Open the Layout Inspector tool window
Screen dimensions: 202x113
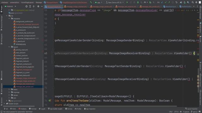coord(191,109)
